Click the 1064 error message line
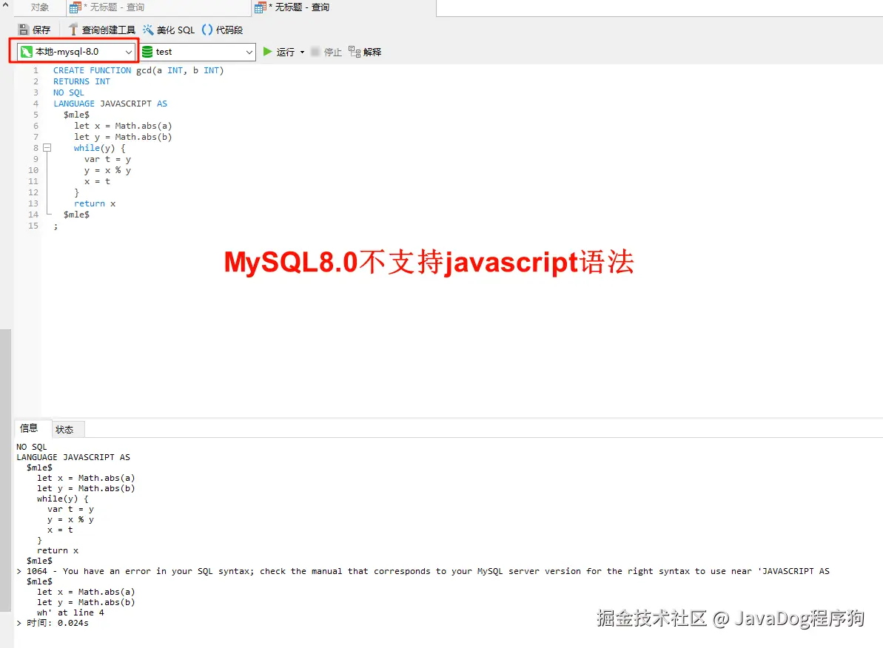883x648 pixels. click(423, 571)
